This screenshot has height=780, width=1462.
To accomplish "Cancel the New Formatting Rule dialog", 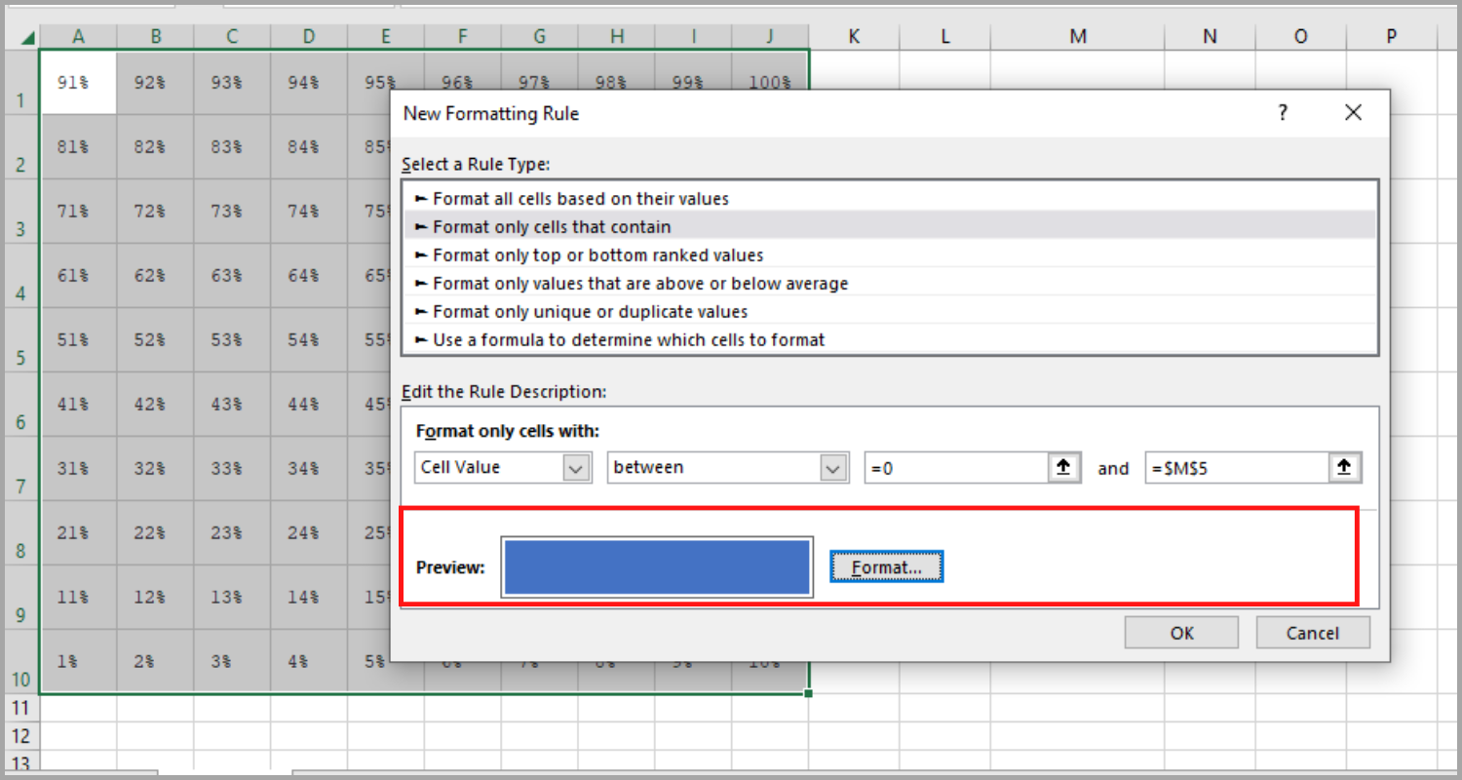I will 1312,632.
